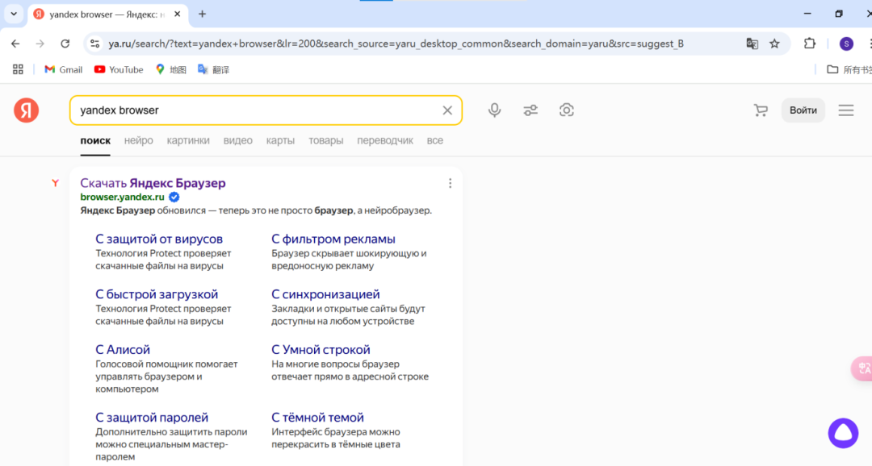Viewport: 872px width, 466px height.
Task: Open the все tab
Action: [x=435, y=140]
